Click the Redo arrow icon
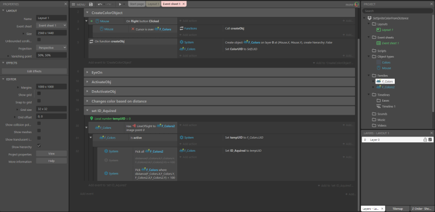 click(109, 4)
